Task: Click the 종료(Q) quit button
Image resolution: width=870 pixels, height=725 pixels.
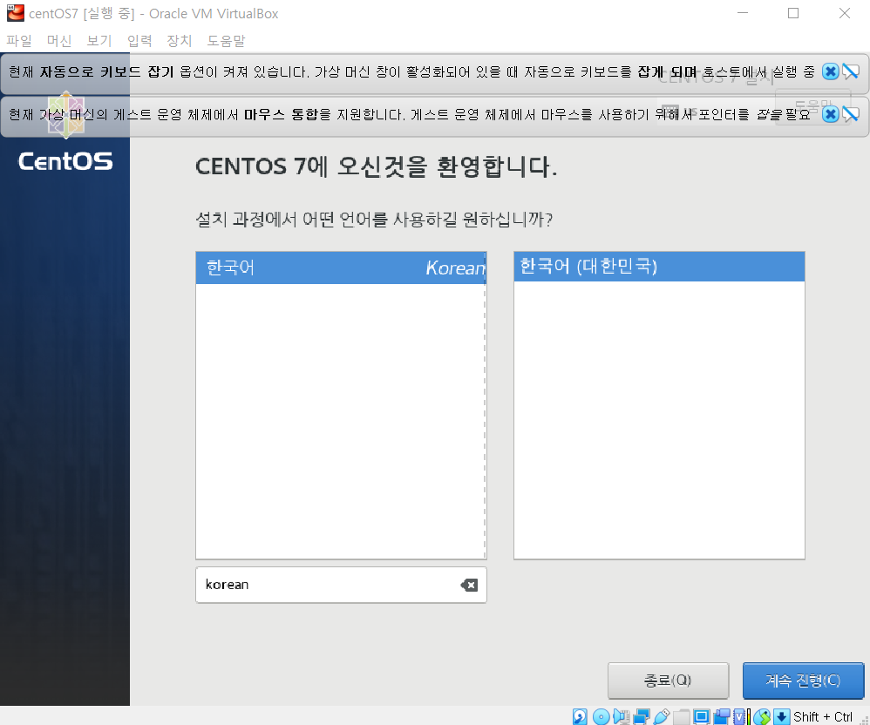Action: pos(668,680)
